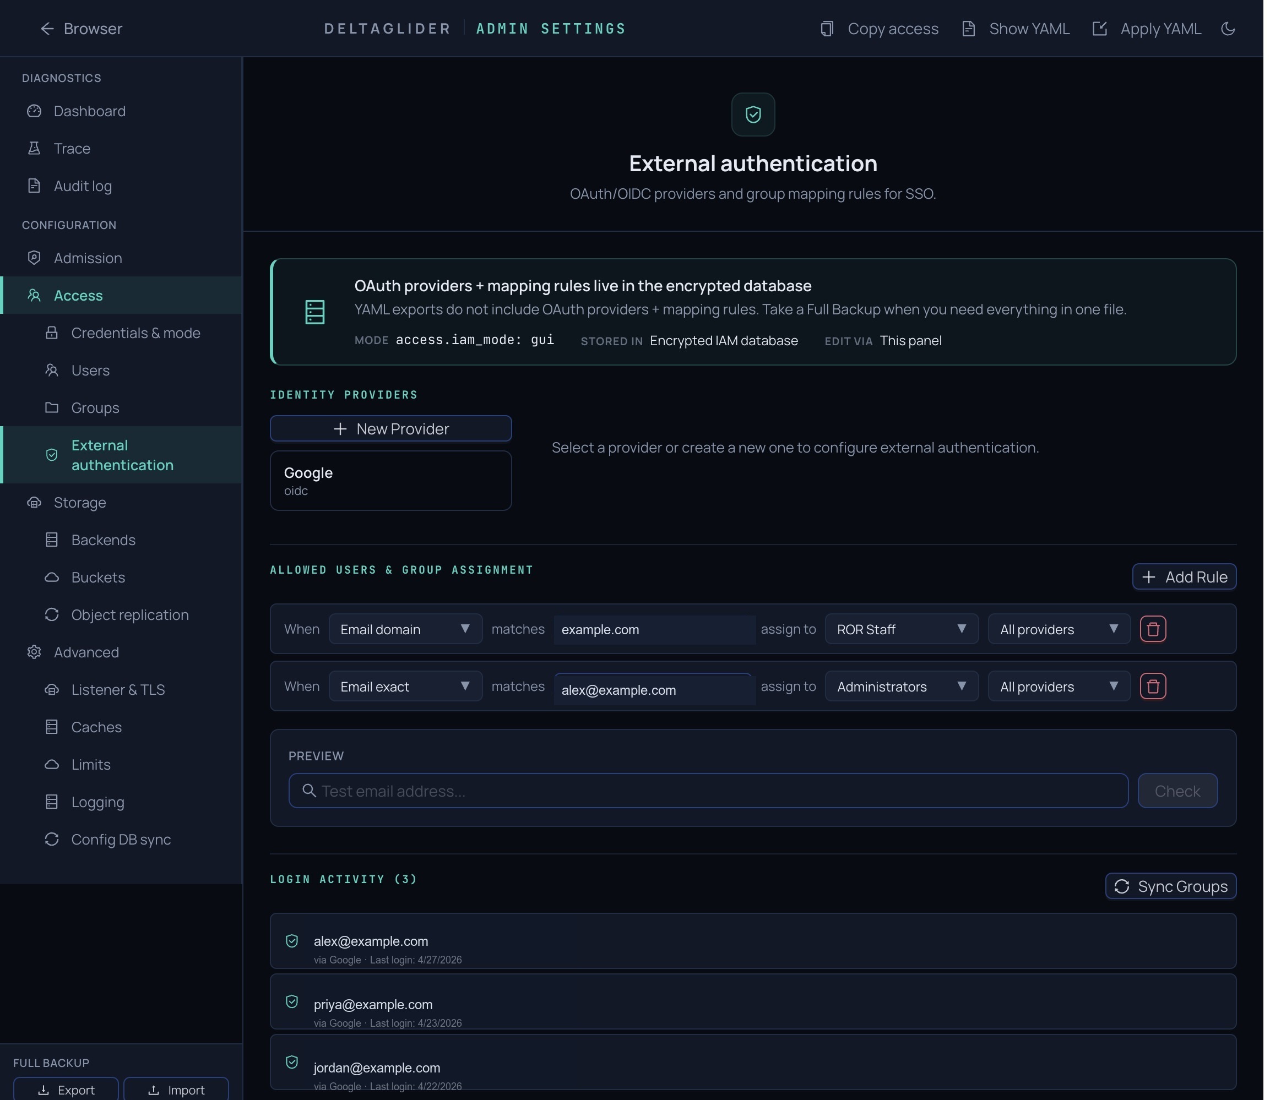This screenshot has height=1100, width=1270.
Task: Delete the alex@example.com exact email rule
Action: (x=1153, y=687)
